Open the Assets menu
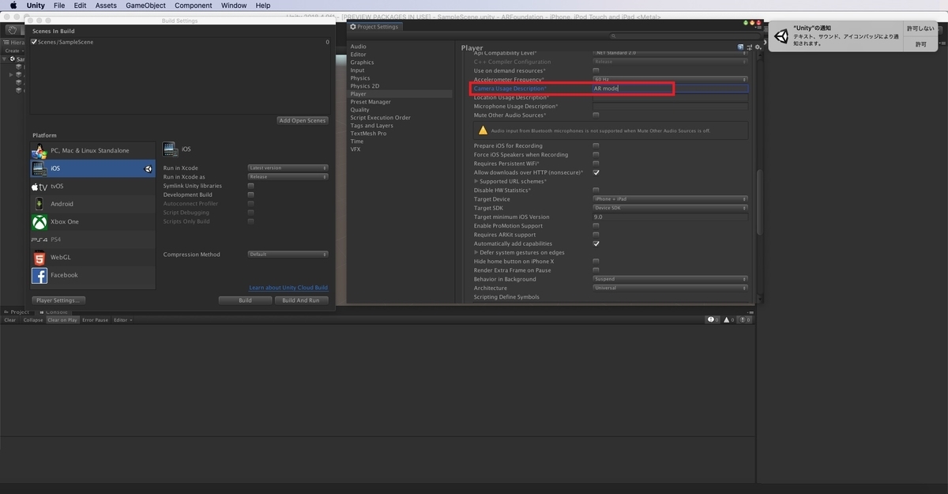Screen dimensions: 948x494 point(106,6)
